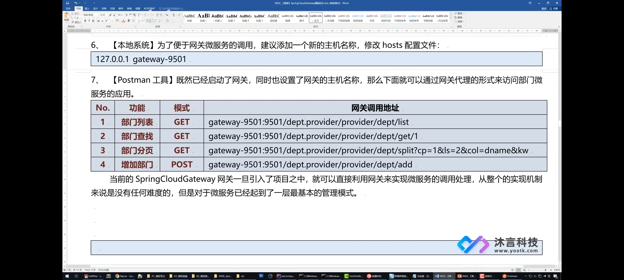Open the font color dropdown arrow
The image size is (624, 280).
click(126, 21)
